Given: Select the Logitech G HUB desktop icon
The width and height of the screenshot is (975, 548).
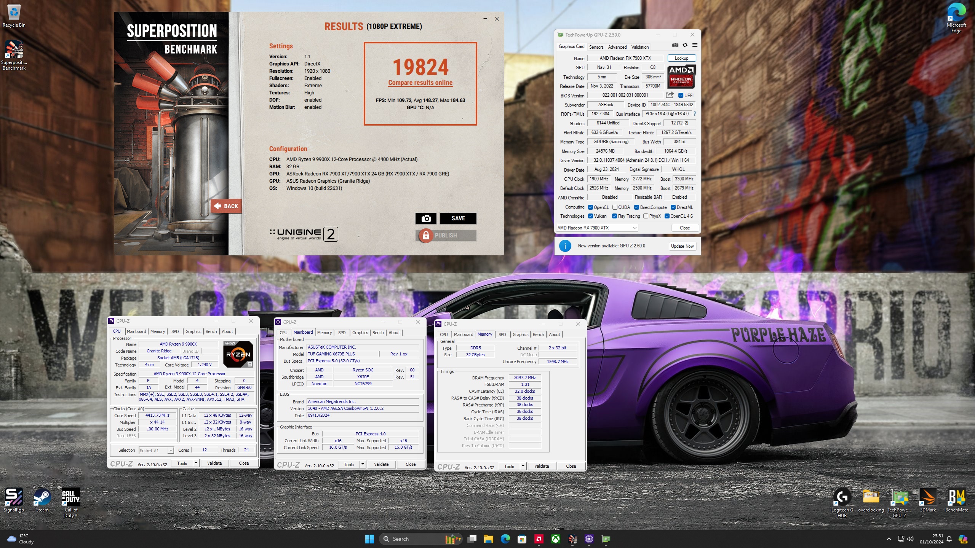Looking at the screenshot, I should [x=842, y=503].
